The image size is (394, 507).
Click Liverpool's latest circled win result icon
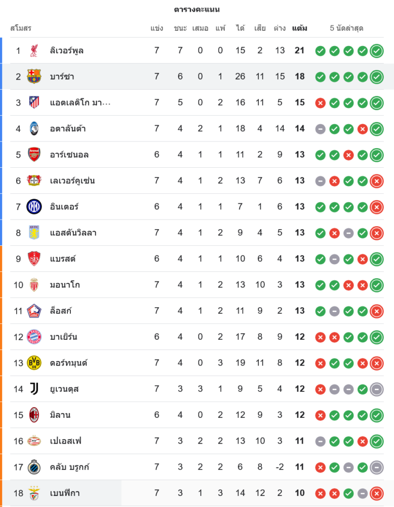pos(376,51)
